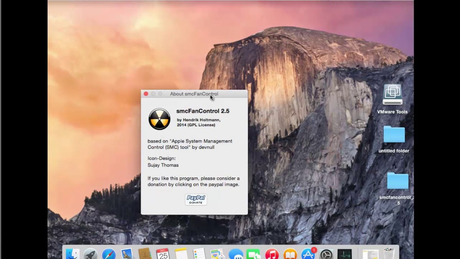
Task: Open Launchpad from the Dock
Action: pyautogui.click(x=91, y=254)
